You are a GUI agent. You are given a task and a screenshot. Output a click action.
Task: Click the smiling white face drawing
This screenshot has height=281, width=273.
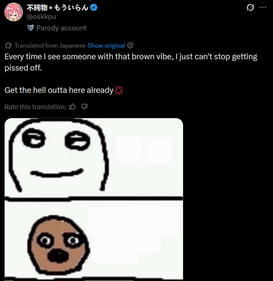pos(58,155)
